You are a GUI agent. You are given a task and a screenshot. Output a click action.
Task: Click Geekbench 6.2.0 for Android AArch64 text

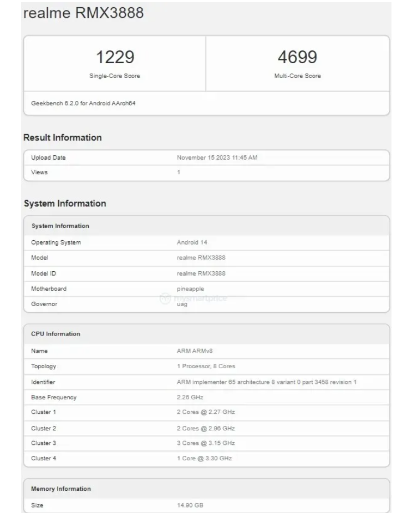tap(83, 103)
